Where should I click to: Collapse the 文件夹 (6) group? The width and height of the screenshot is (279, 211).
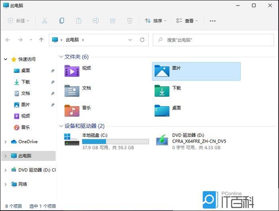tap(61, 57)
